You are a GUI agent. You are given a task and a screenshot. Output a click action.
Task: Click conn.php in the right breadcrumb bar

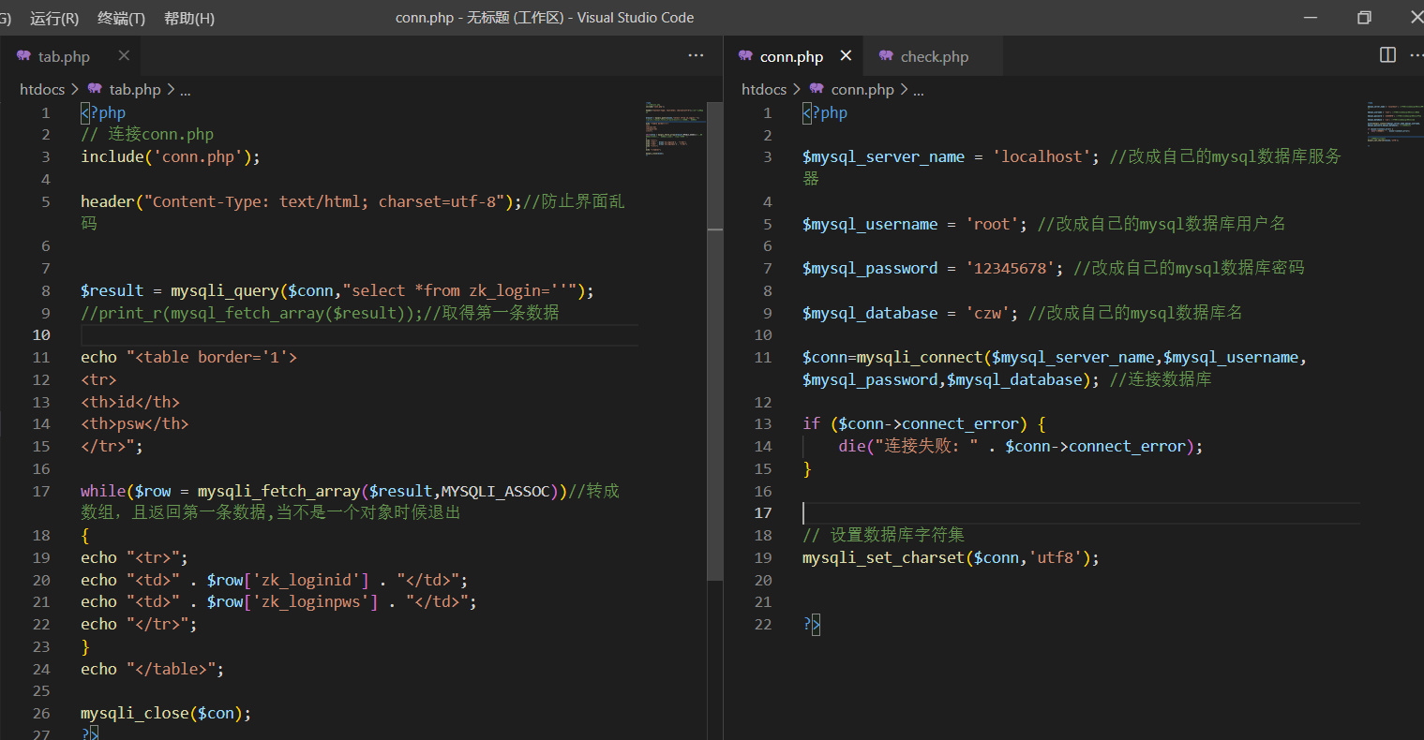click(862, 89)
